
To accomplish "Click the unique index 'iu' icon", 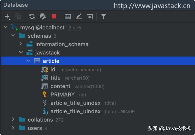I will (x=45, y=111).
